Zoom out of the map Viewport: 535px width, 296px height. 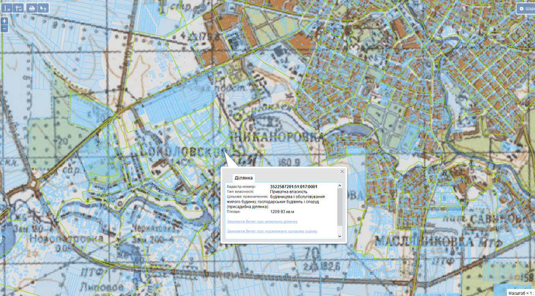click(4, 28)
